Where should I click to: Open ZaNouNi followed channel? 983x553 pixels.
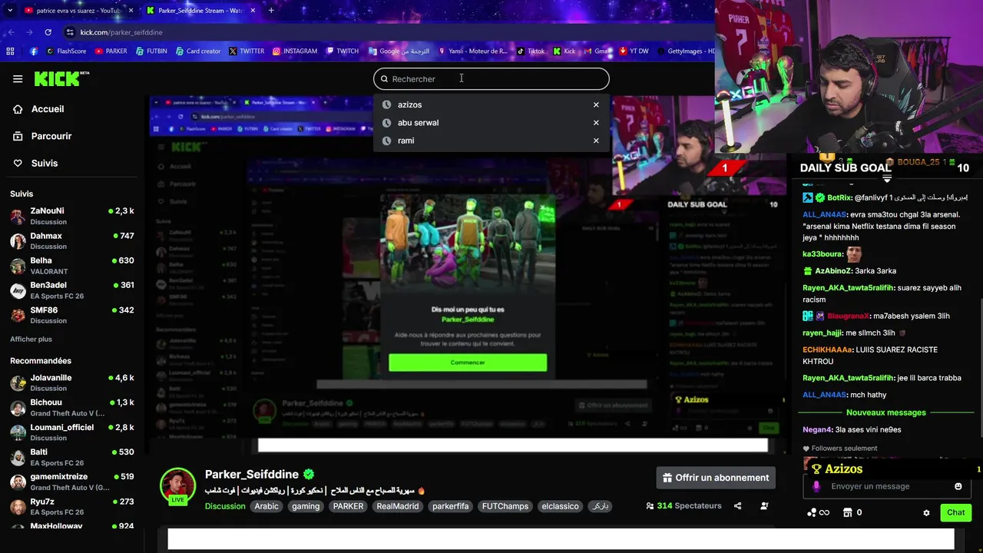click(x=73, y=216)
